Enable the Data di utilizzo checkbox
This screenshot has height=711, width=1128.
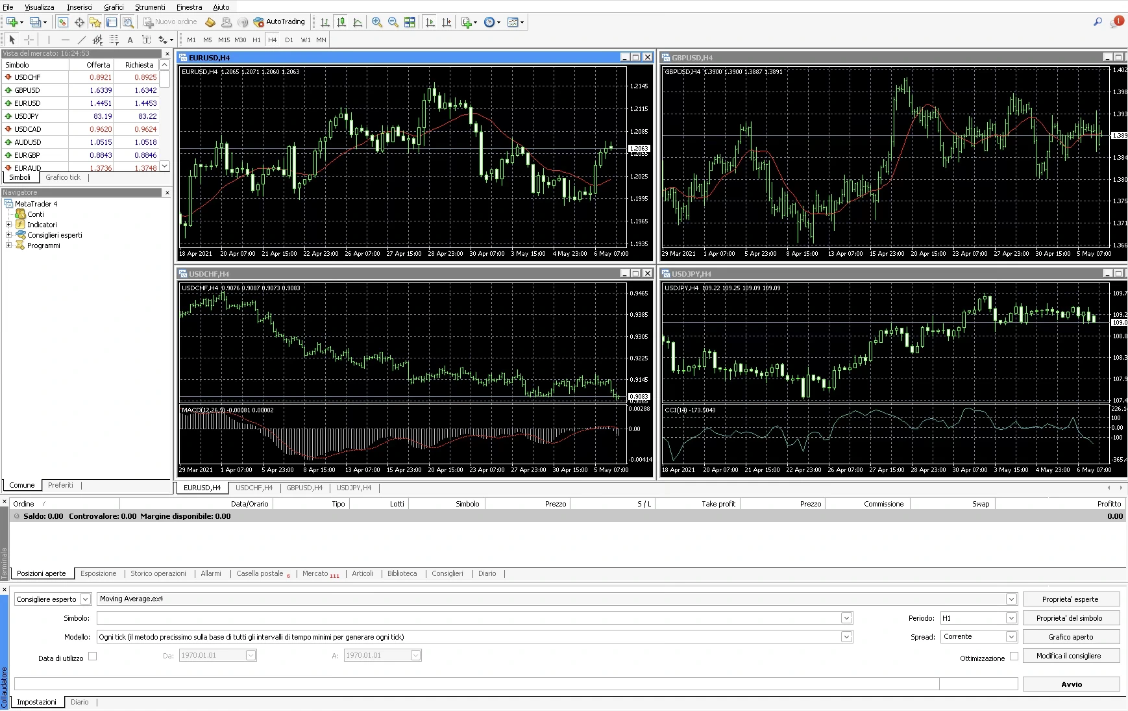click(93, 656)
